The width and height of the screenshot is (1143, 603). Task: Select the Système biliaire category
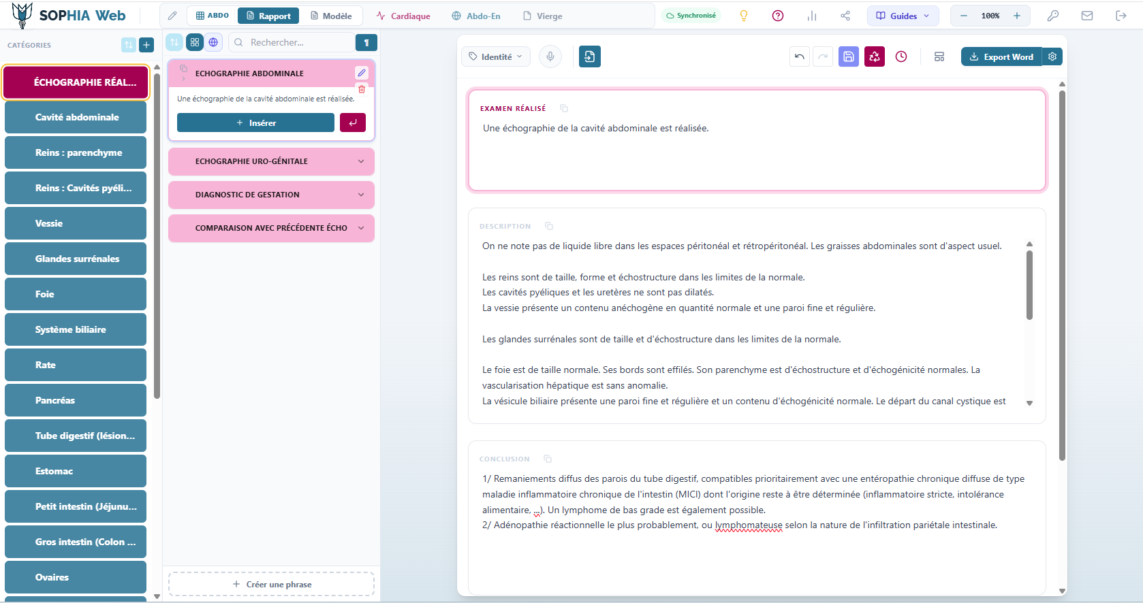click(x=76, y=329)
